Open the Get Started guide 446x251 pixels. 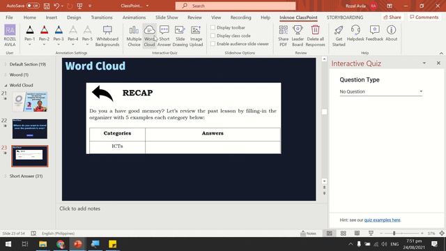[339, 36]
